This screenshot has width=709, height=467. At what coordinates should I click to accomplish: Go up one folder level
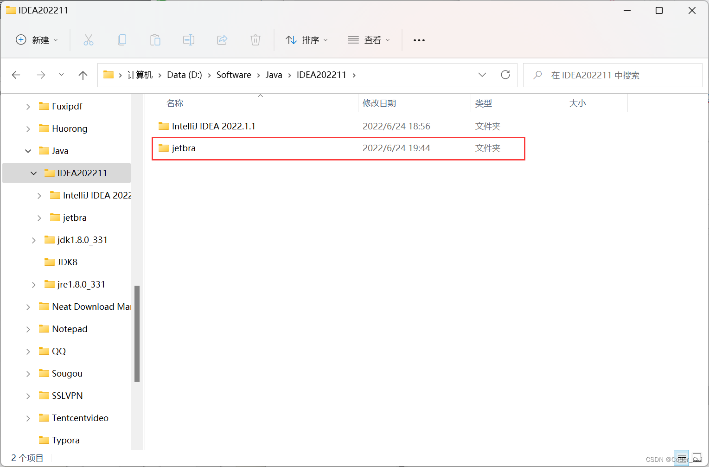click(83, 75)
